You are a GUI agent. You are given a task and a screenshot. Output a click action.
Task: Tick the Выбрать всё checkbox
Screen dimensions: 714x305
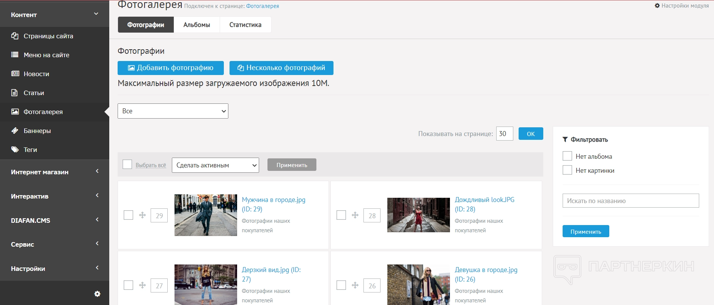point(127,164)
